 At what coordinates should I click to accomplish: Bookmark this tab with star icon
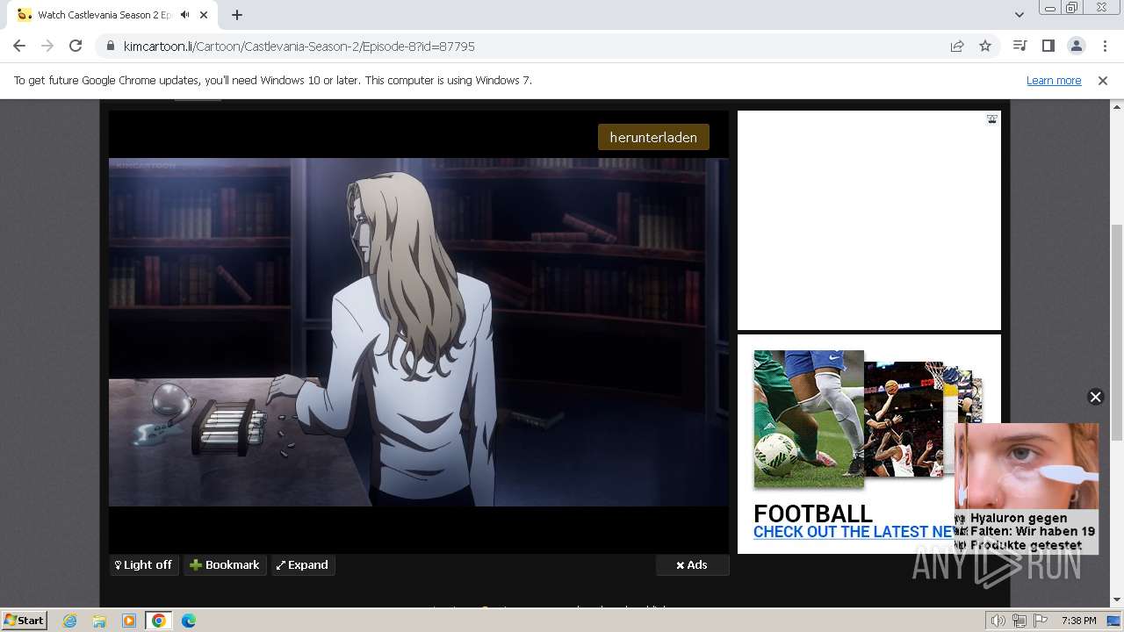click(x=985, y=46)
